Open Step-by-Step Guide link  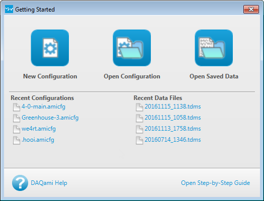(216, 183)
